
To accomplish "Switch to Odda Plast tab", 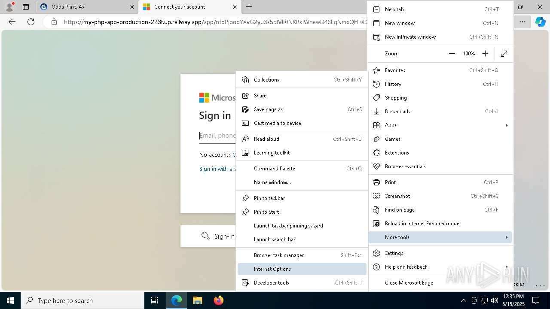I will 86,7.
